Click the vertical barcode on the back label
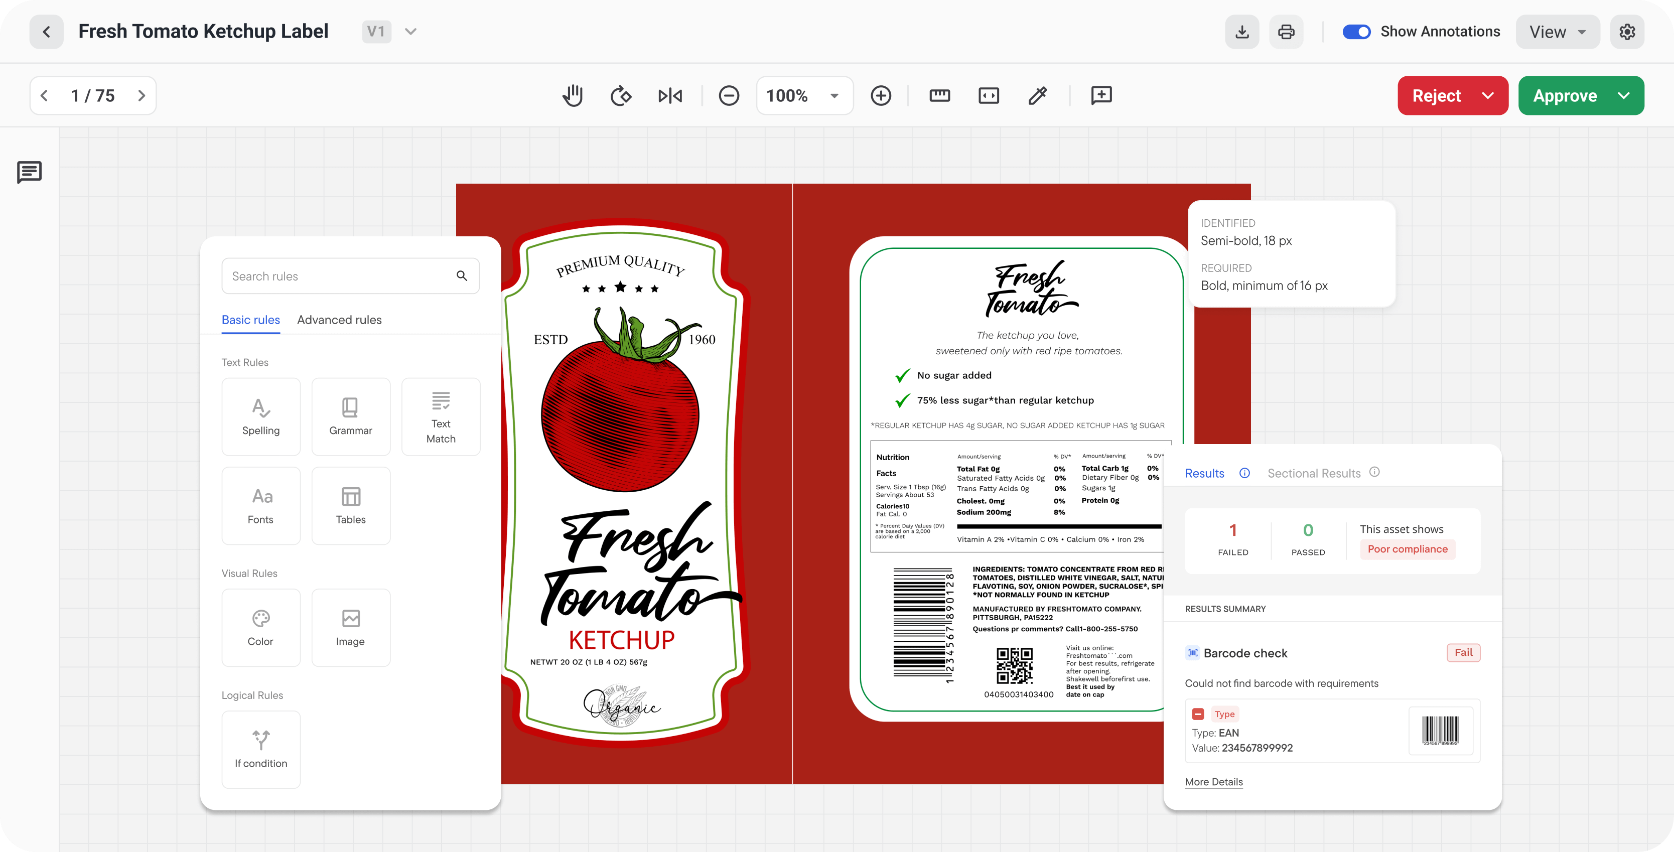The height and width of the screenshot is (852, 1674). coord(923,625)
